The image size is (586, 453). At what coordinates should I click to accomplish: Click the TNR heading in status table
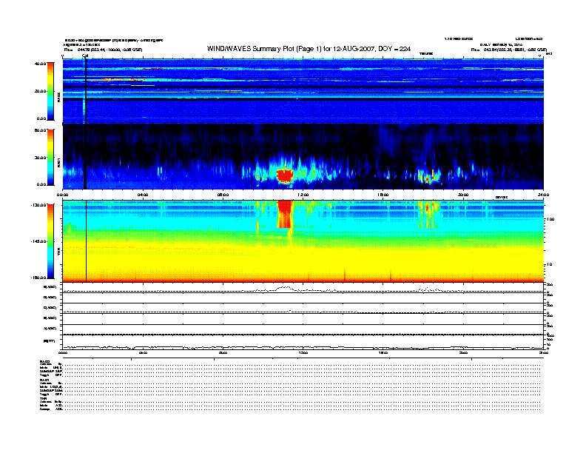click(43, 398)
